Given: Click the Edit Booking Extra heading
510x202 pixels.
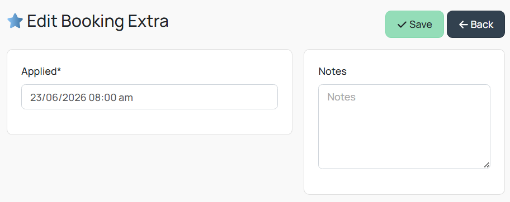Looking at the screenshot, I should [x=97, y=21].
